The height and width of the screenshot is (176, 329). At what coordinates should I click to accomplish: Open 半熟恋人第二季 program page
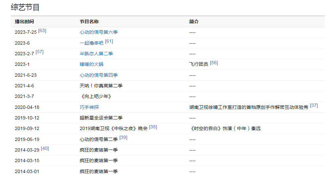[x=96, y=54]
